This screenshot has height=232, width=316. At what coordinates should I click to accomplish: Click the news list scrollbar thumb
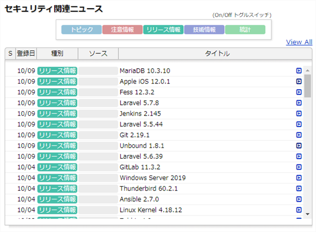307,86
